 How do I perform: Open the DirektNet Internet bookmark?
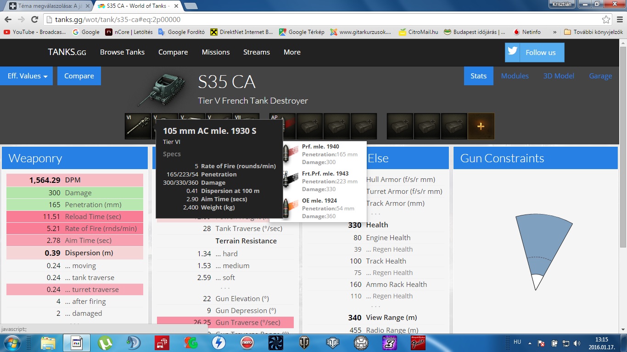[x=242, y=32]
